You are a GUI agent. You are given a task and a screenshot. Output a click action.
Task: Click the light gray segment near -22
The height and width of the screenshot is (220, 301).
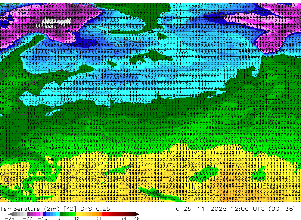point(25,214)
